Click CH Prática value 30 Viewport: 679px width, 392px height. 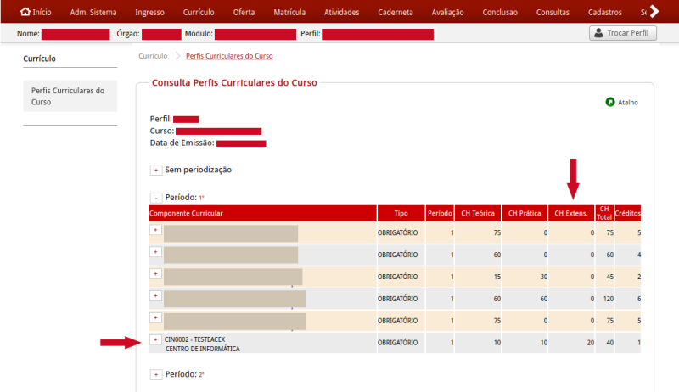point(543,277)
